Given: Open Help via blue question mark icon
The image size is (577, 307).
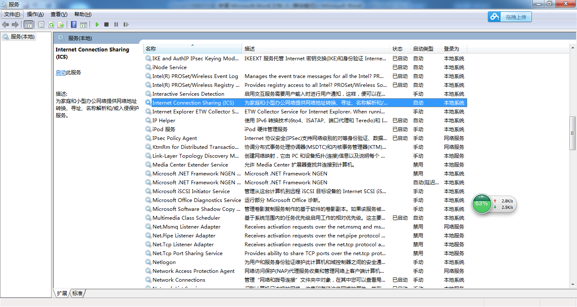Looking at the screenshot, I should coord(74,25).
